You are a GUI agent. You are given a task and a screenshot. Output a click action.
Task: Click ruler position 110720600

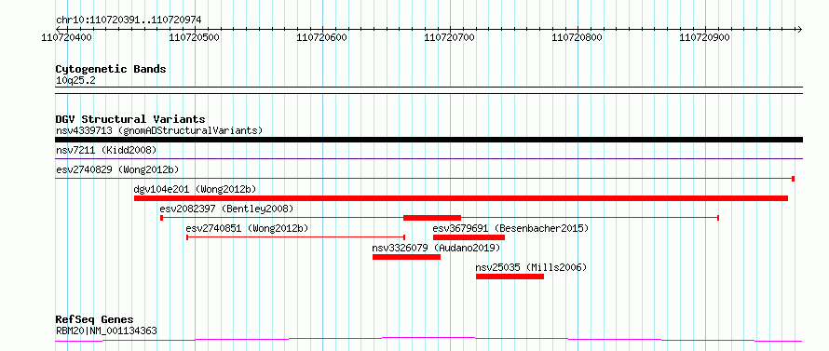pyautogui.click(x=322, y=37)
